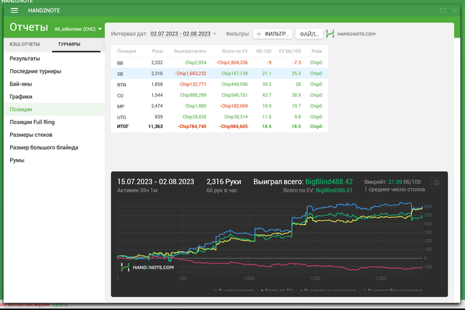
Task: Click the Chip988,299 winnings cell
Action: [x=193, y=95]
